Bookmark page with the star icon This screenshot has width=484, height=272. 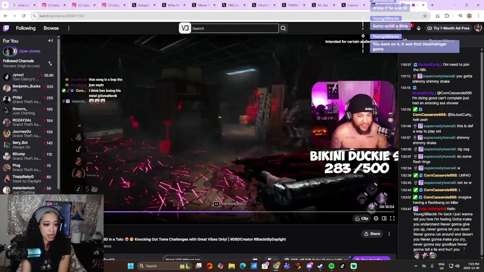tap(425, 16)
